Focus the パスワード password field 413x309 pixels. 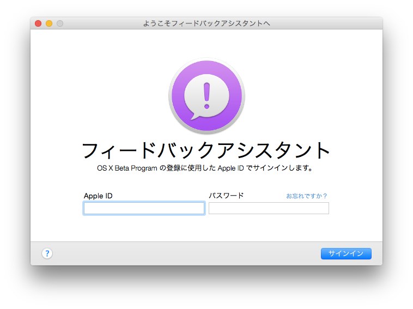[x=269, y=208]
